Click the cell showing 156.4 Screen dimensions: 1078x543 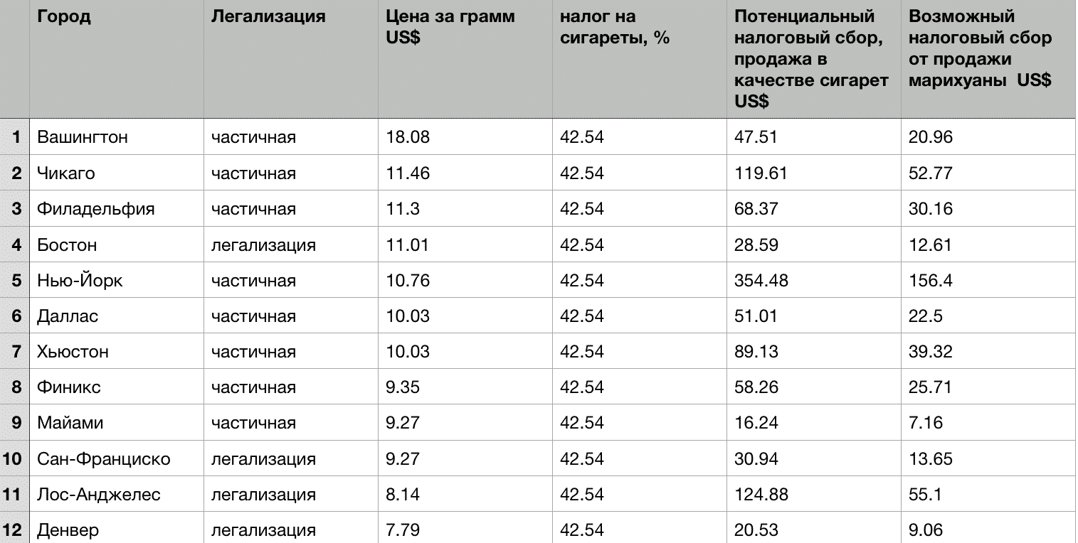[x=988, y=280]
